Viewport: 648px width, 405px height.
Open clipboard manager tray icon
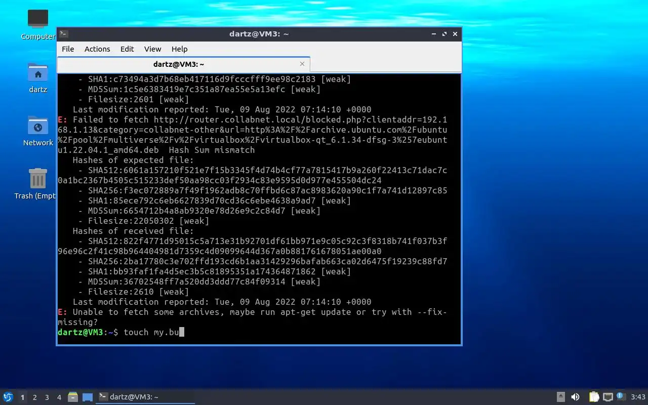pyautogui.click(x=594, y=397)
